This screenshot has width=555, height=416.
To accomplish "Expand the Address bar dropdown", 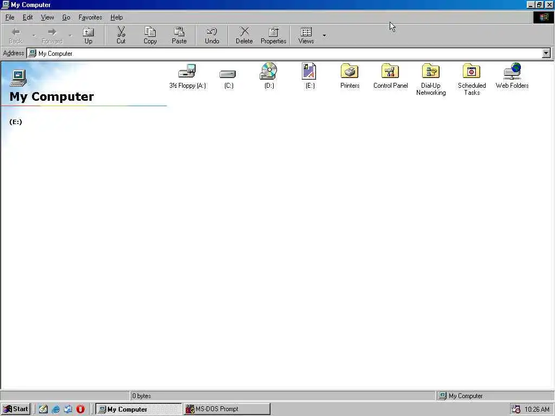I will point(546,54).
